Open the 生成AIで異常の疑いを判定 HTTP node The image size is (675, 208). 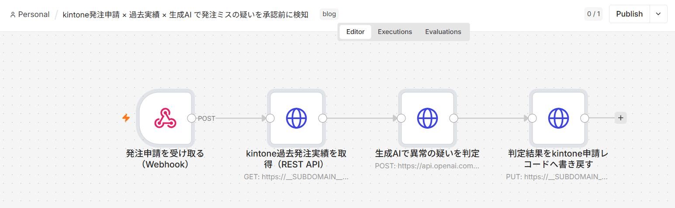coord(427,118)
